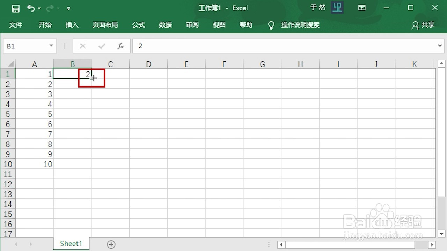Click the Enter checkmark icon beside formula bar

click(x=101, y=46)
